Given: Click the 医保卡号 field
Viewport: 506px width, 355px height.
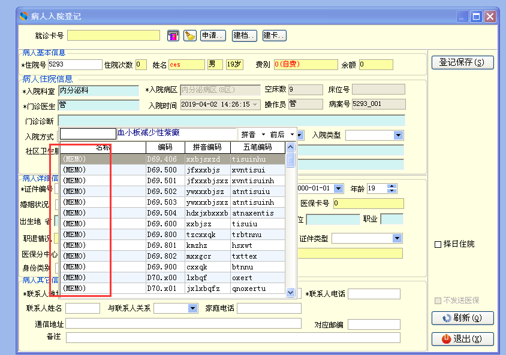Looking at the screenshot, I should [368, 204].
